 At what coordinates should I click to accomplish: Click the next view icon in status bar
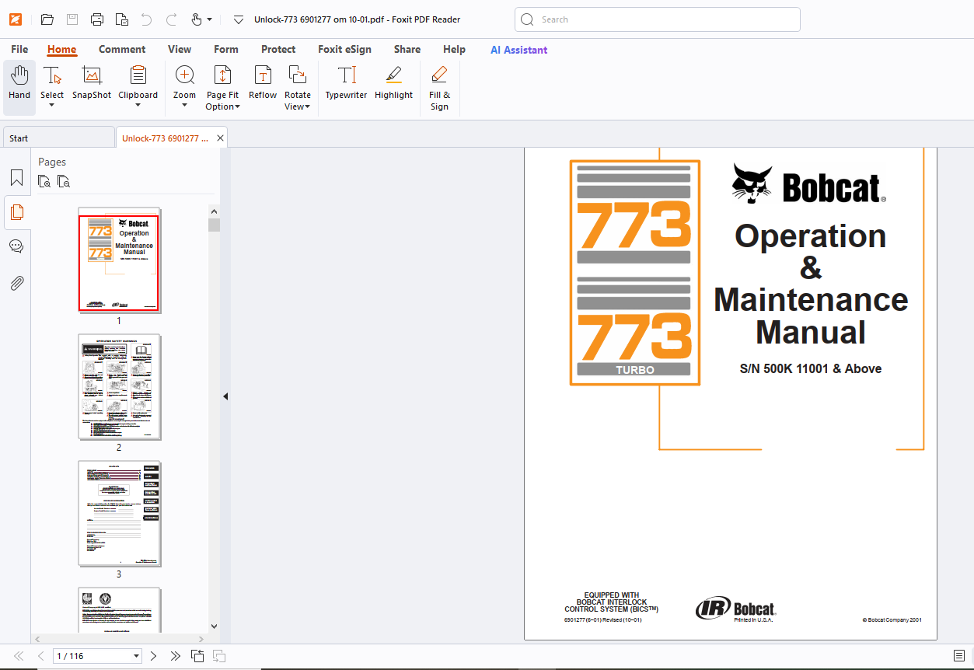click(219, 656)
